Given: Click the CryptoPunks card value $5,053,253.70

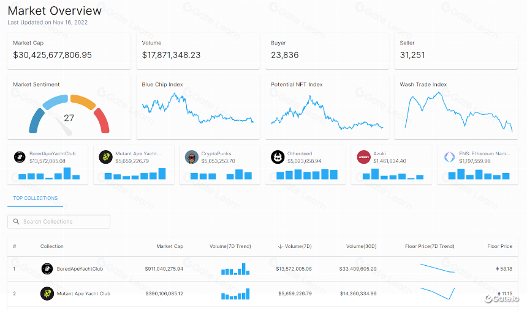Looking at the screenshot, I should (218, 161).
